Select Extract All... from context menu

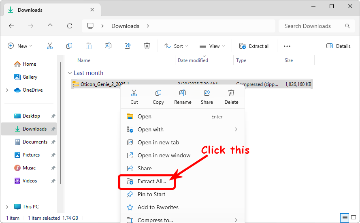tap(151, 181)
